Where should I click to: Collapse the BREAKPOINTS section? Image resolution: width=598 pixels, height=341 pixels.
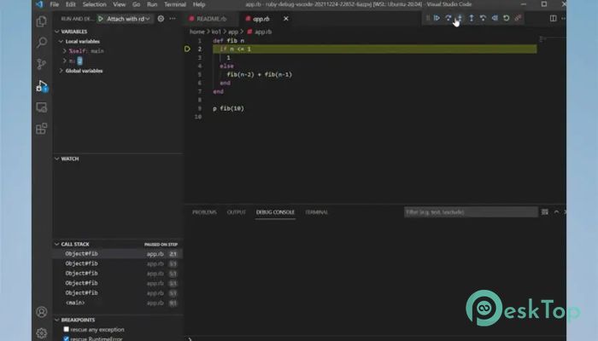57,320
